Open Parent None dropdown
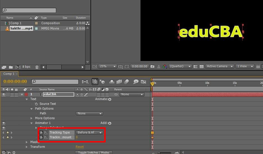The height and width of the screenshot is (154, 263). coord(132,94)
